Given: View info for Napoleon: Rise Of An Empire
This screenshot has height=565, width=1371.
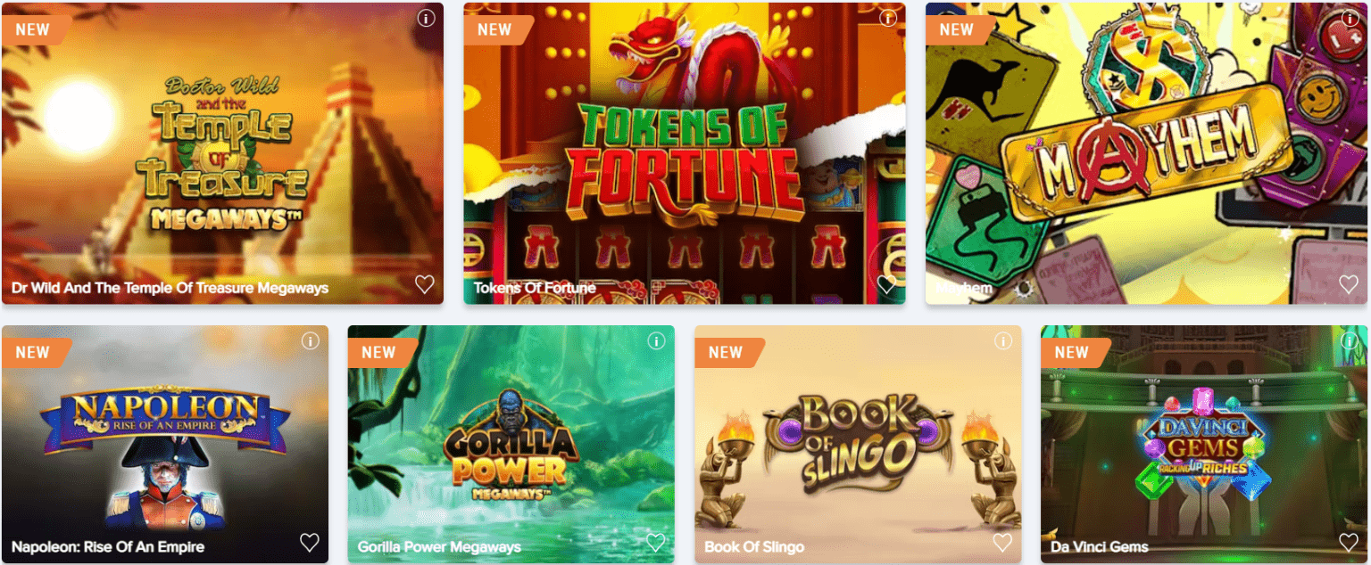Looking at the screenshot, I should [x=310, y=340].
